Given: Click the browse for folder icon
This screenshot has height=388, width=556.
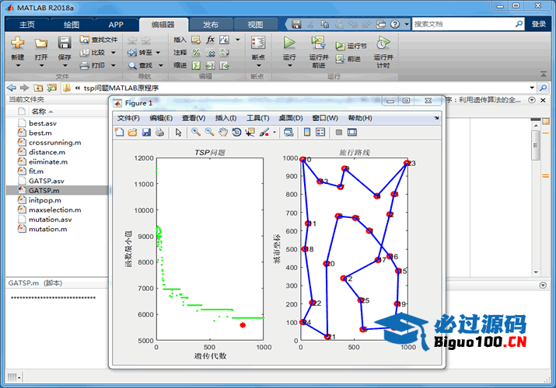Looking at the screenshot, I should [x=52, y=88].
